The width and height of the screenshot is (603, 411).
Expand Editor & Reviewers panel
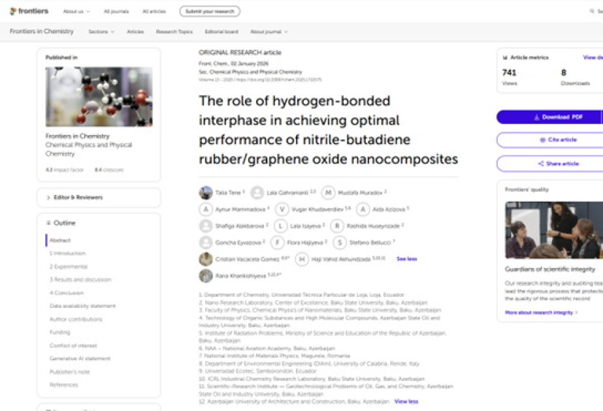[99, 198]
